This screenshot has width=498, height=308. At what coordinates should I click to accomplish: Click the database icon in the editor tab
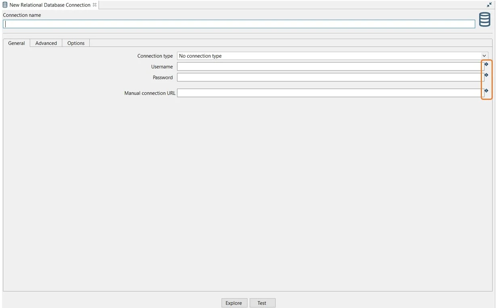point(5,5)
